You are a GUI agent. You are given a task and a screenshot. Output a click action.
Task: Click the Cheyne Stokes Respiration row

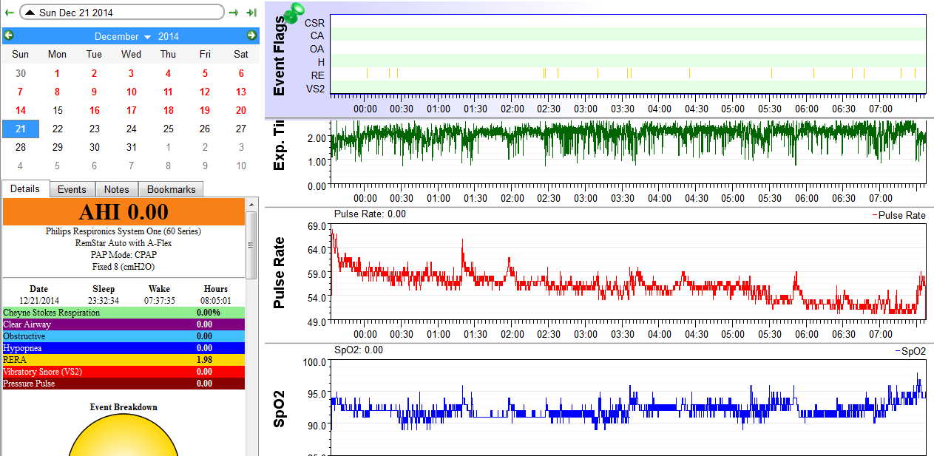(123, 313)
